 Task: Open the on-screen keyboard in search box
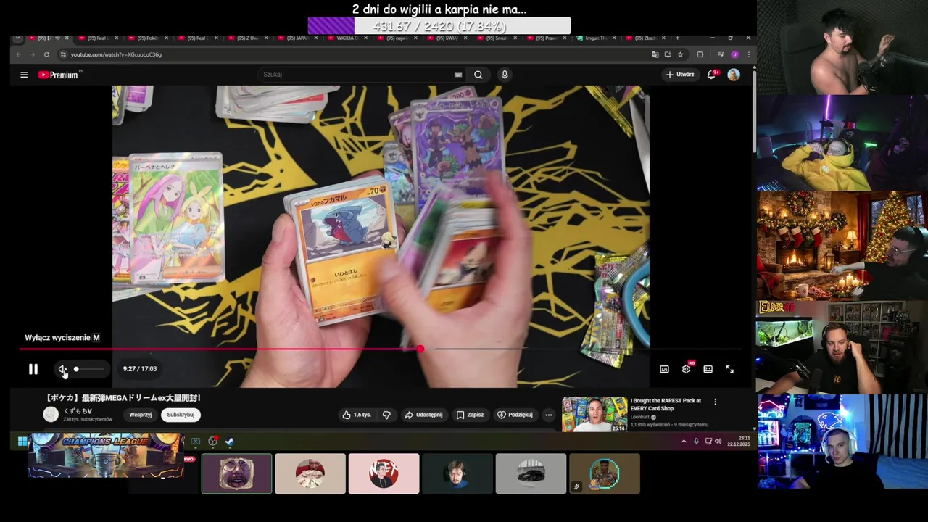[x=458, y=75]
